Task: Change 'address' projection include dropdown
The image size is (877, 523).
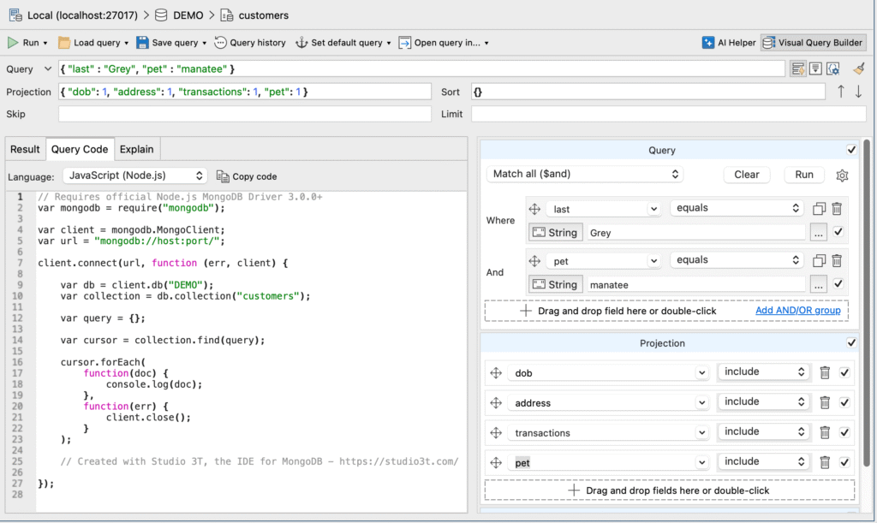Action: click(764, 401)
